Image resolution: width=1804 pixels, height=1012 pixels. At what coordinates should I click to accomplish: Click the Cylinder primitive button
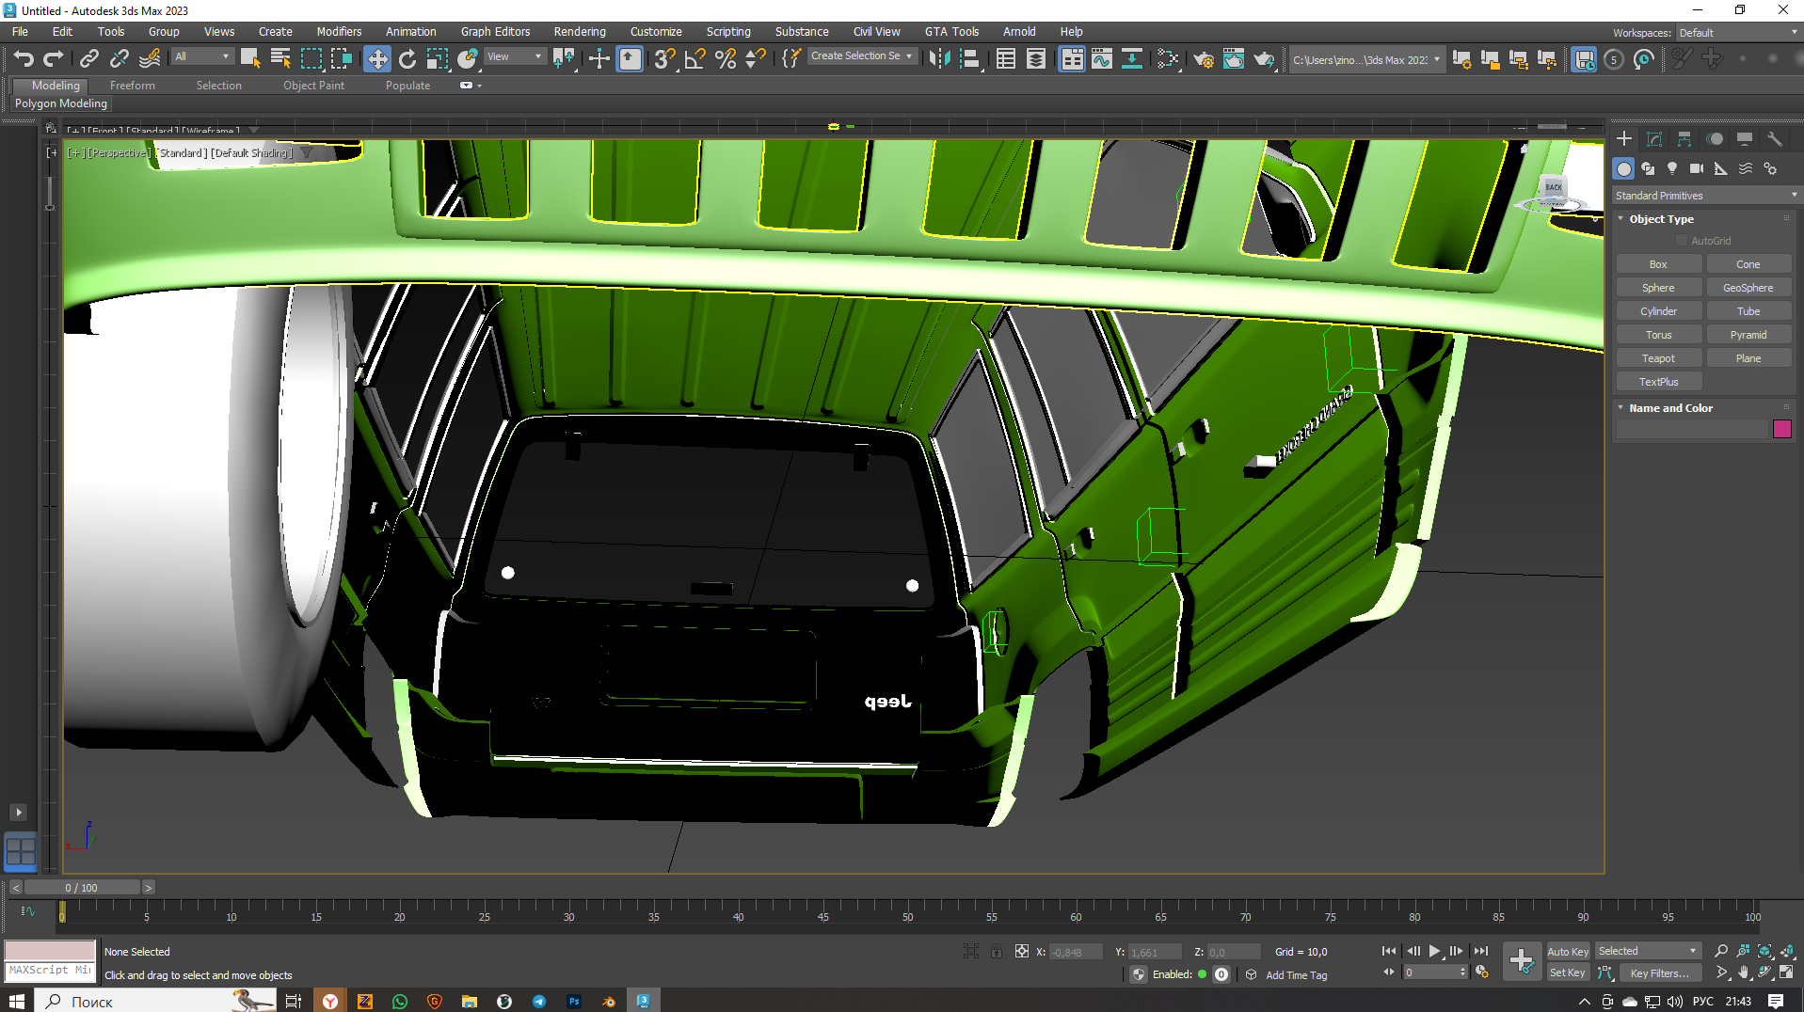click(x=1658, y=311)
